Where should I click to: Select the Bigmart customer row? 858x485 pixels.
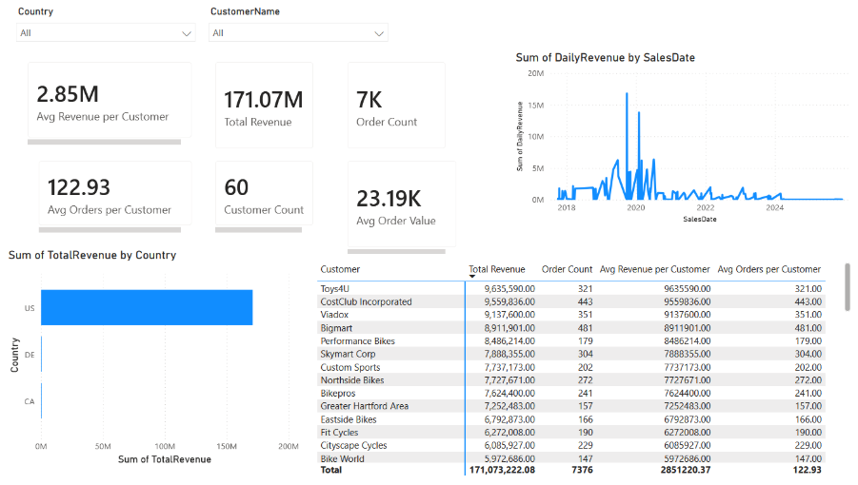[x=571, y=328]
